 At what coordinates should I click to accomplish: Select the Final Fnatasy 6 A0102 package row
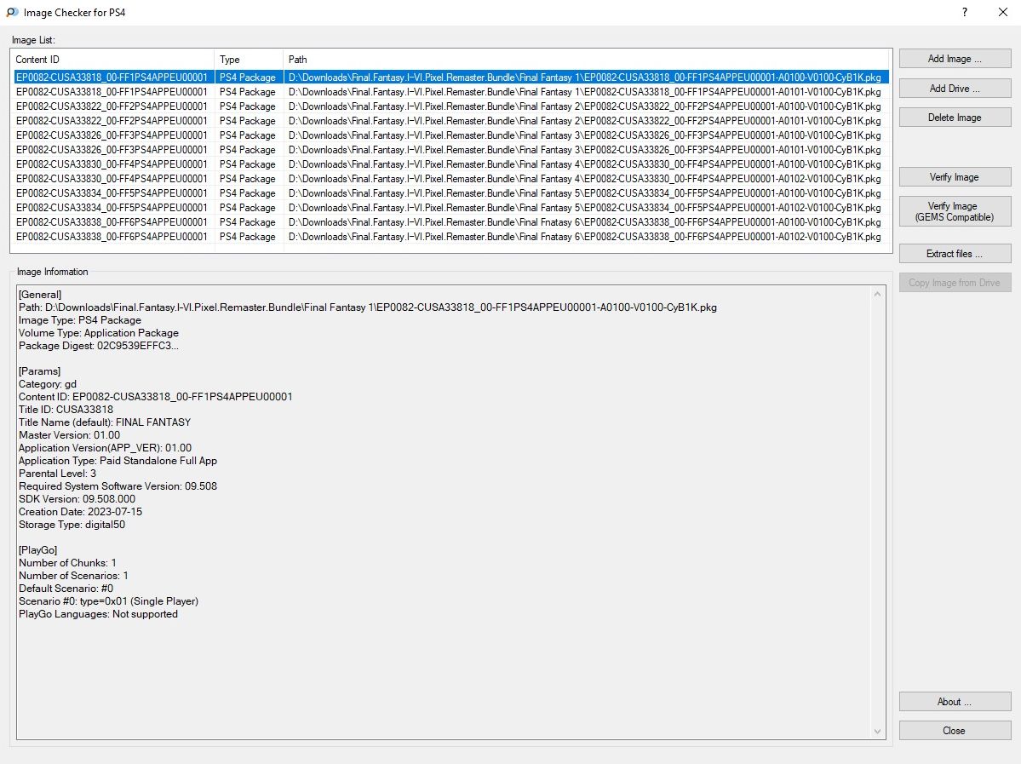point(451,237)
